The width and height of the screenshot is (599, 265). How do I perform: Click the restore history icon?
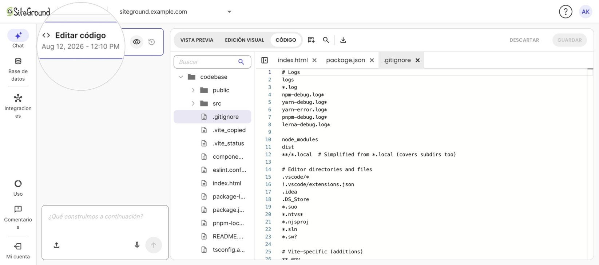coord(152,42)
